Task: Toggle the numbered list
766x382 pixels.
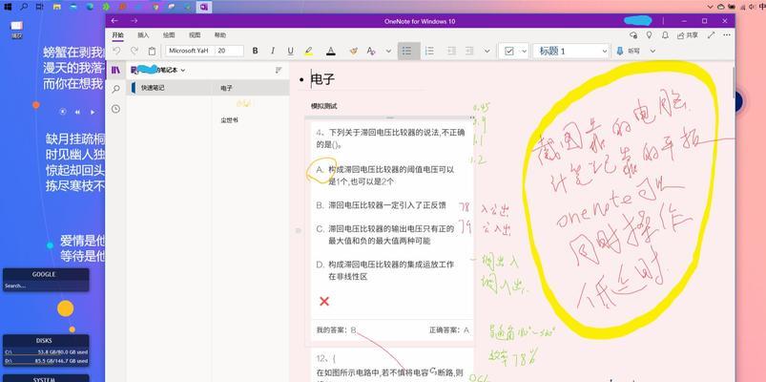Action: click(429, 51)
